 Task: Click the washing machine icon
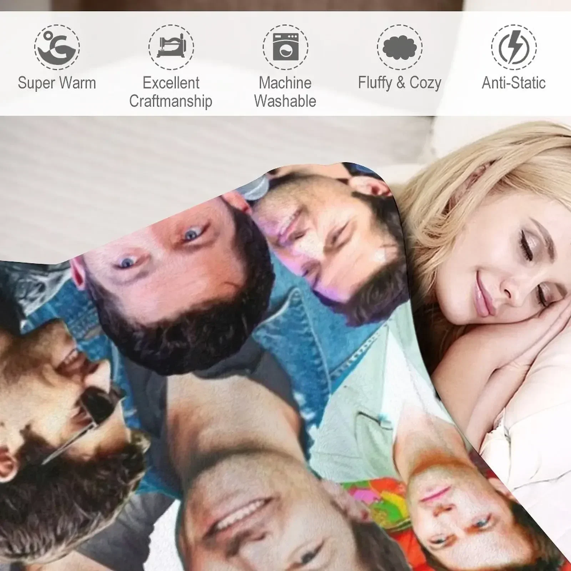285,47
